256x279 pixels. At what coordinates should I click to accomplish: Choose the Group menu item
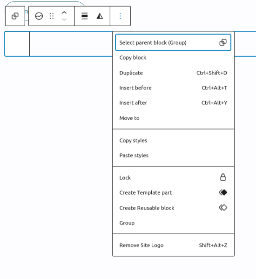tap(173, 223)
